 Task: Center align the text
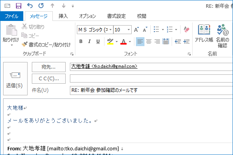point(149,41)
